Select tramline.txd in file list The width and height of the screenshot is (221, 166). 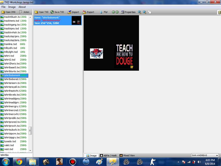pos(14,44)
